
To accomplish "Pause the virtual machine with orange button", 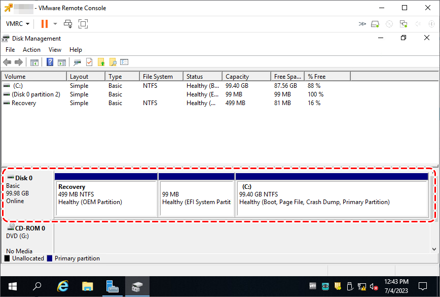I will click(45, 24).
